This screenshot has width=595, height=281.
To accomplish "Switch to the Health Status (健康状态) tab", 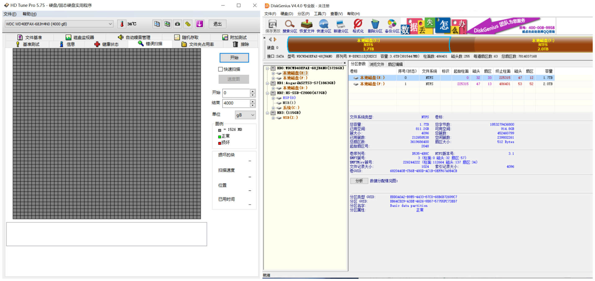I will coord(107,44).
